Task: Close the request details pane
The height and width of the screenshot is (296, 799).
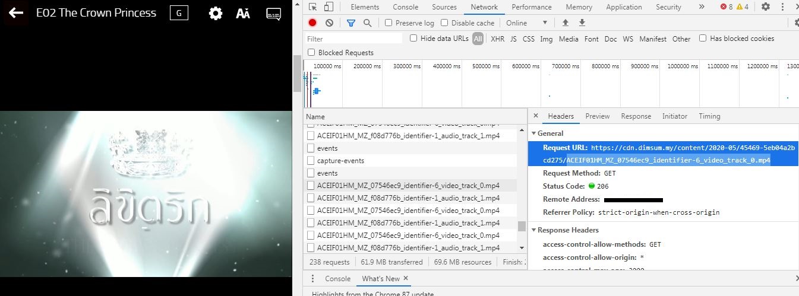Action: click(535, 116)
